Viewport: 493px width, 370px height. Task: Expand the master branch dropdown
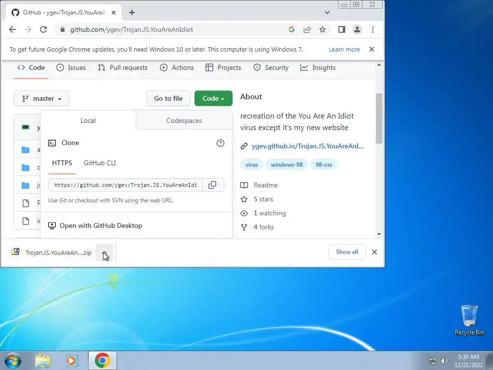coord(41,98)
